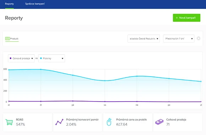Click the blue Prokliky color dot

coord(41,58)
